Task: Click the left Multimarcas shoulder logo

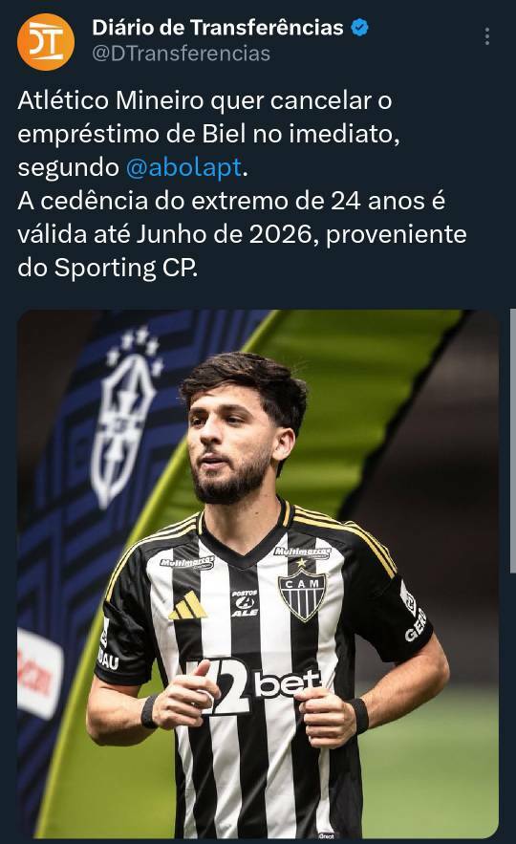Action: coord(187,562)
